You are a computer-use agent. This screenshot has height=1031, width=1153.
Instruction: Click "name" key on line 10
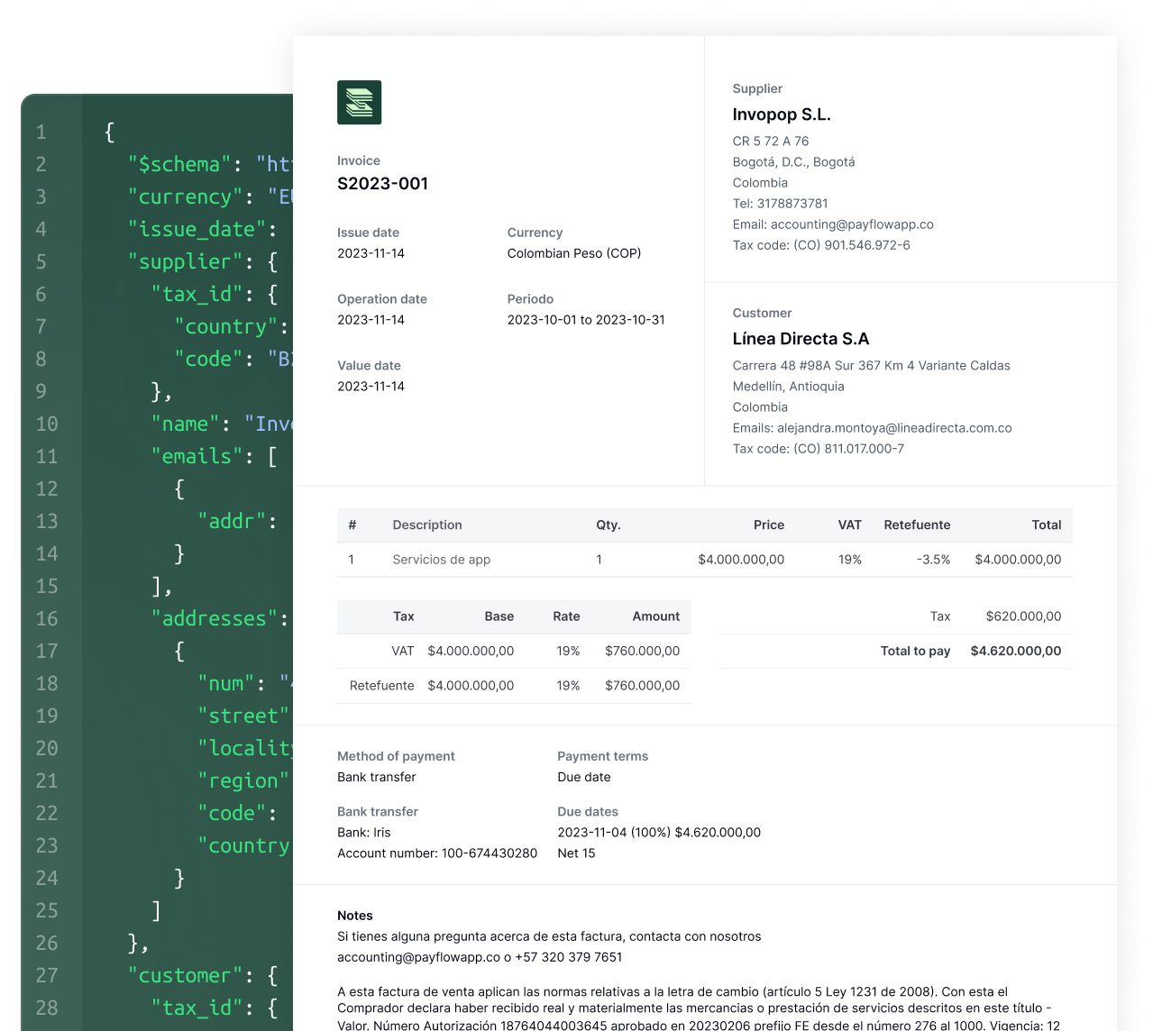tap(186, 424)
